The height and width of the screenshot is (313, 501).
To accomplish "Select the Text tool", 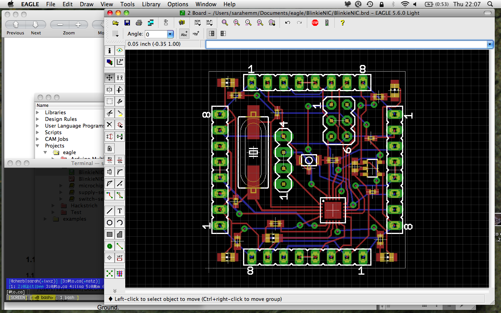I will pyautogui.click(x=120, y=211).
